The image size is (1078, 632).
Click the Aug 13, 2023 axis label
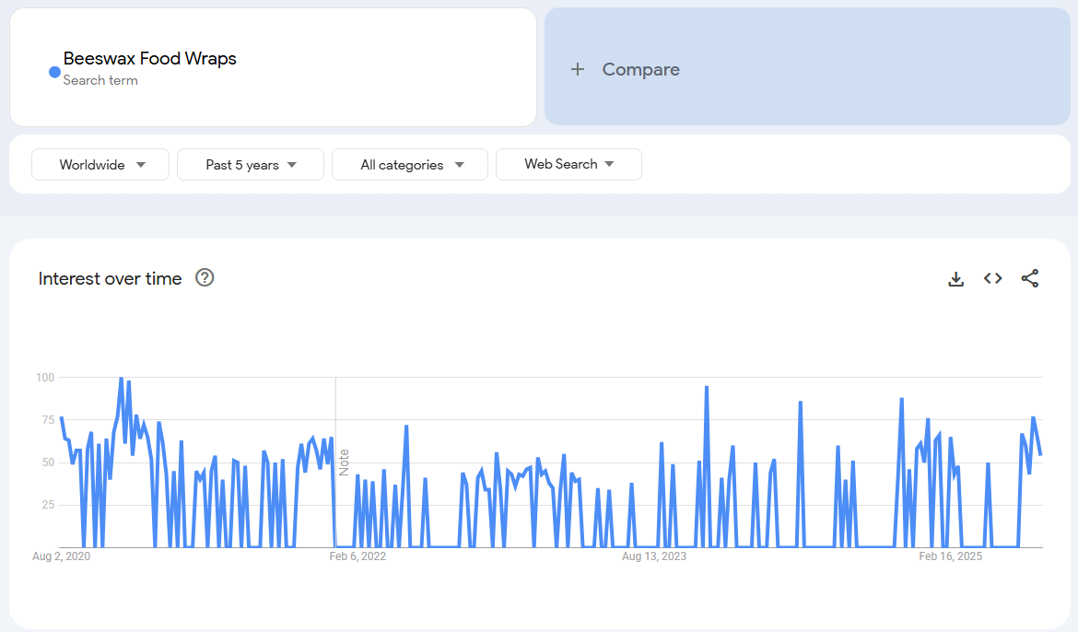tap(653, 556)
